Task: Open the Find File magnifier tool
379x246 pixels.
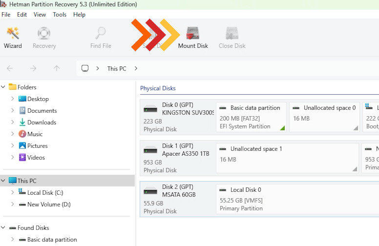Action: coord(101,33)
